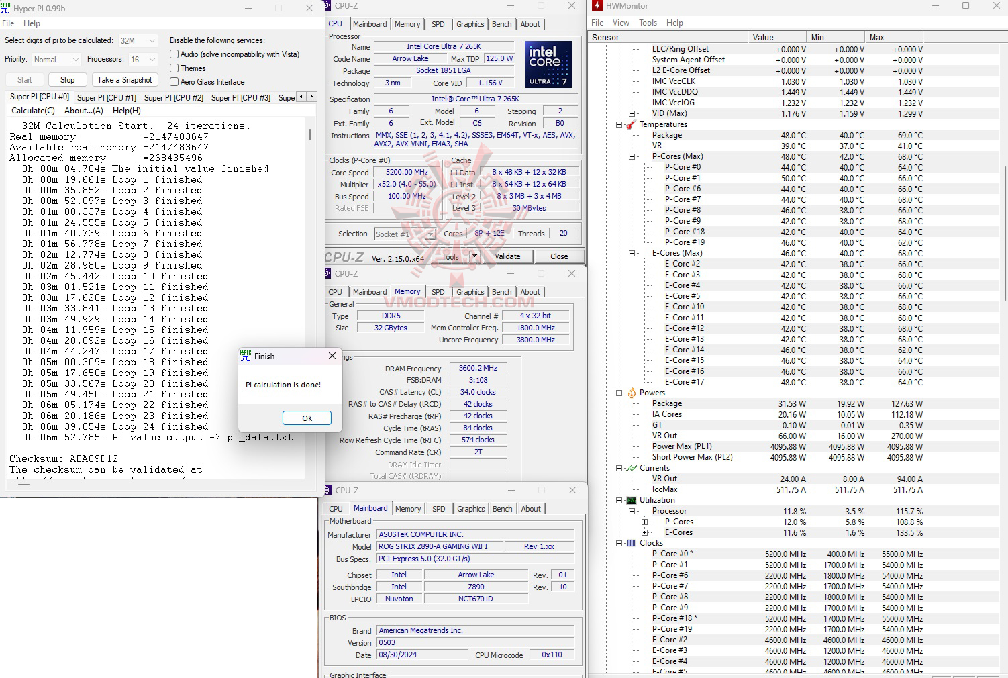The width and height of the screenshot is (1008, 678).
Task: Collapse the E-Cores (Max) temperature group
Action: (632, 253)
